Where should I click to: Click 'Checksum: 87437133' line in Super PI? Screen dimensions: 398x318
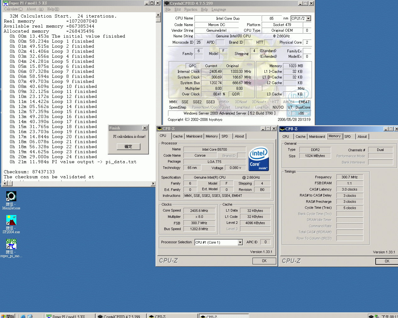pos(29,172)
